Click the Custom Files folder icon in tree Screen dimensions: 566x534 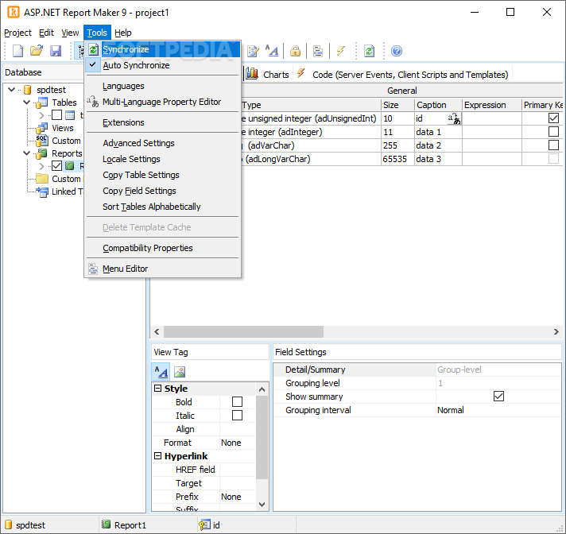pos(42,179)
